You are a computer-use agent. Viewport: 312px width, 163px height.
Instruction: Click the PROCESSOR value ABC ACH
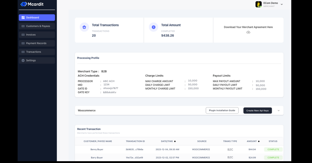109,81
